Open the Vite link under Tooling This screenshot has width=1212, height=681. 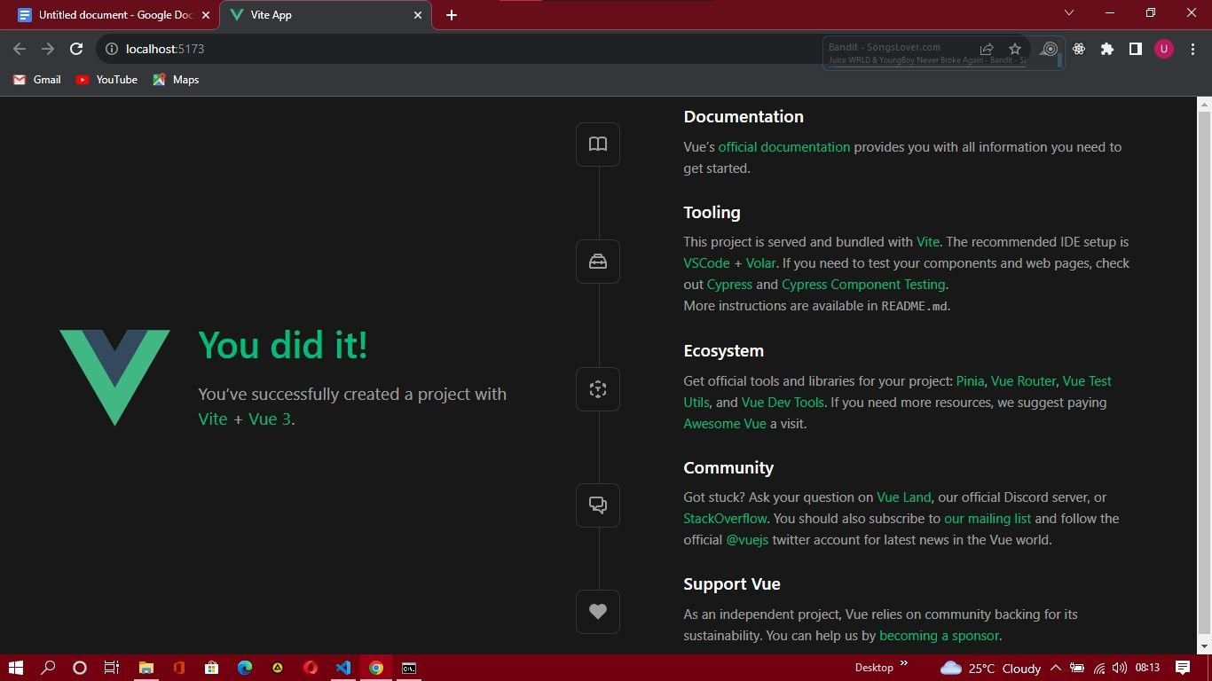point(928,242)
